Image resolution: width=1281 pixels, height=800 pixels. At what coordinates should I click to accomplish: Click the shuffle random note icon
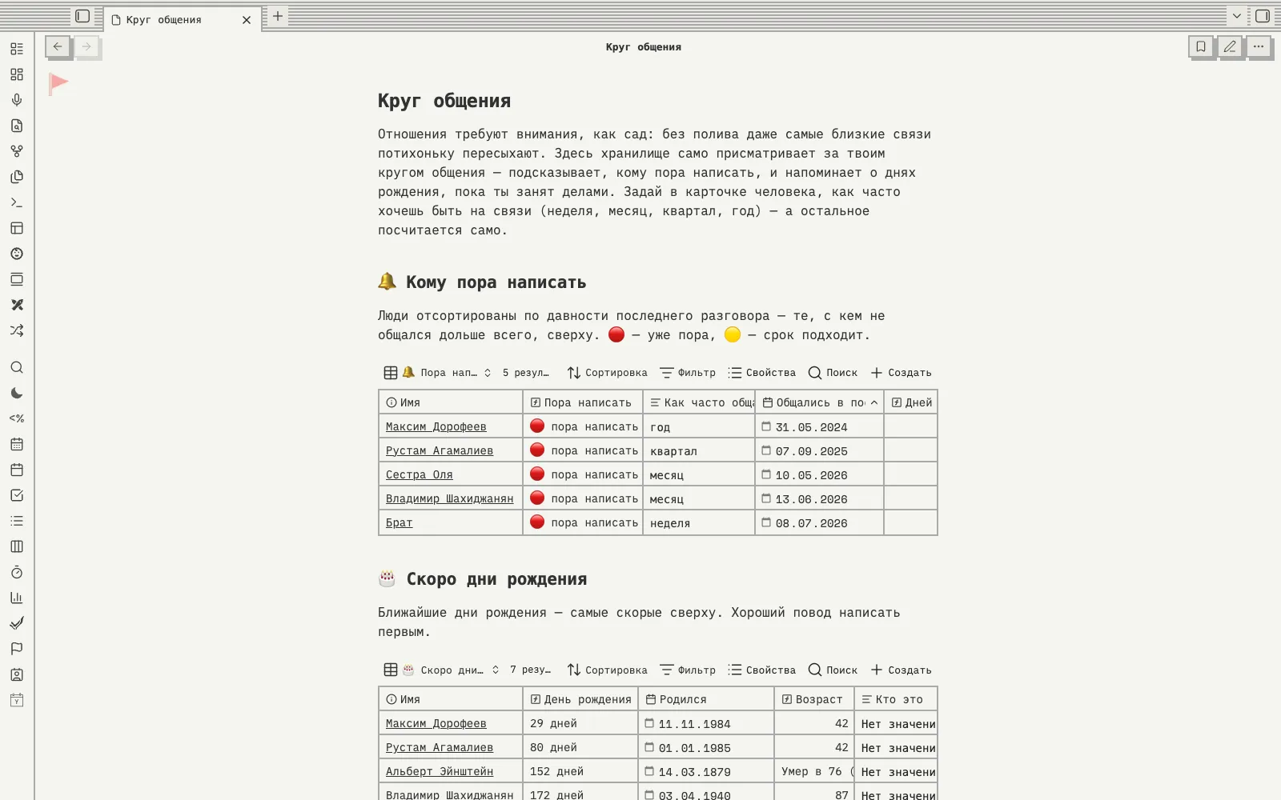17,330
